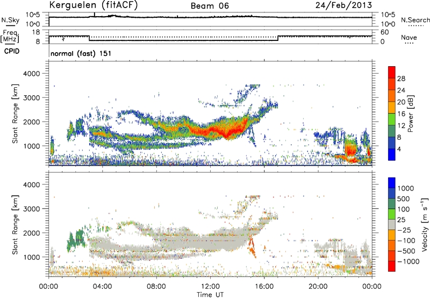Click the frequency step-down in the Freq plot

point(89,38)
